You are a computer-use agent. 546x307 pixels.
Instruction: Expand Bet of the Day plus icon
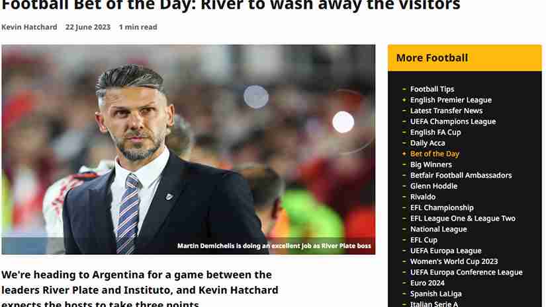pos(404,154)
